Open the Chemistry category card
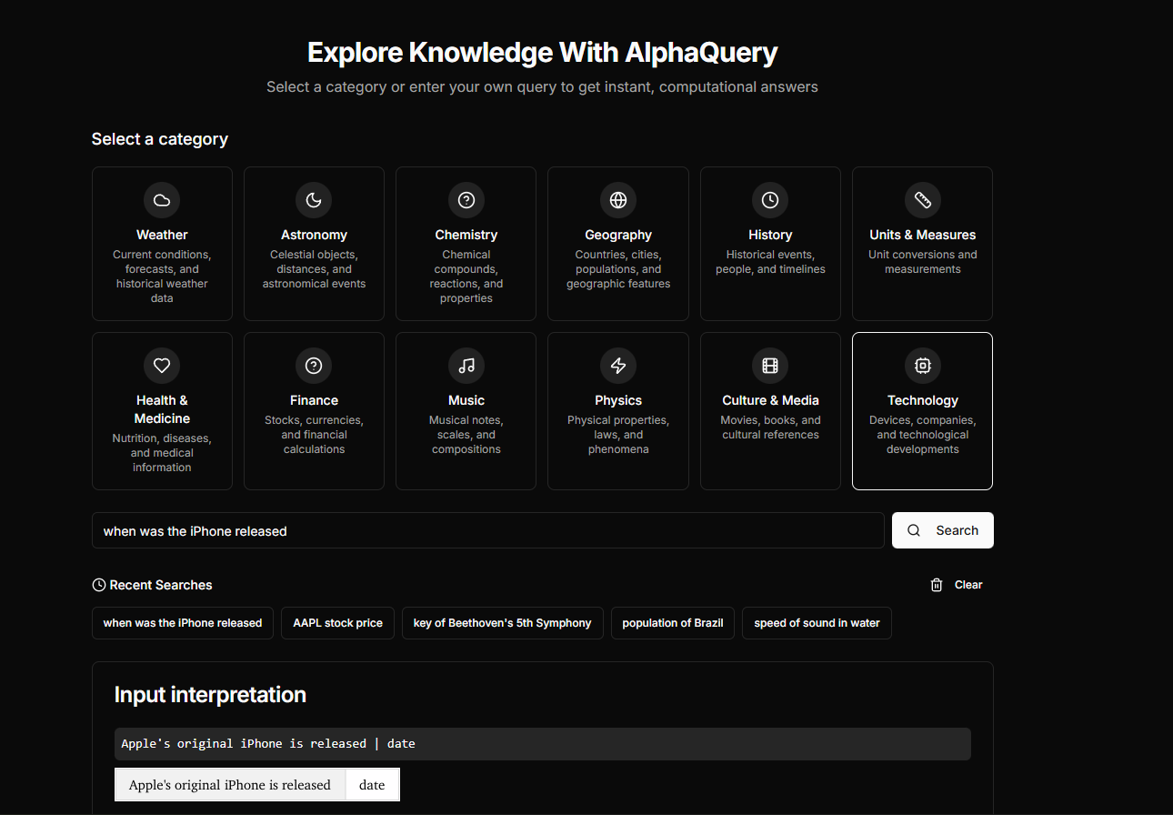 coord(466,244)
